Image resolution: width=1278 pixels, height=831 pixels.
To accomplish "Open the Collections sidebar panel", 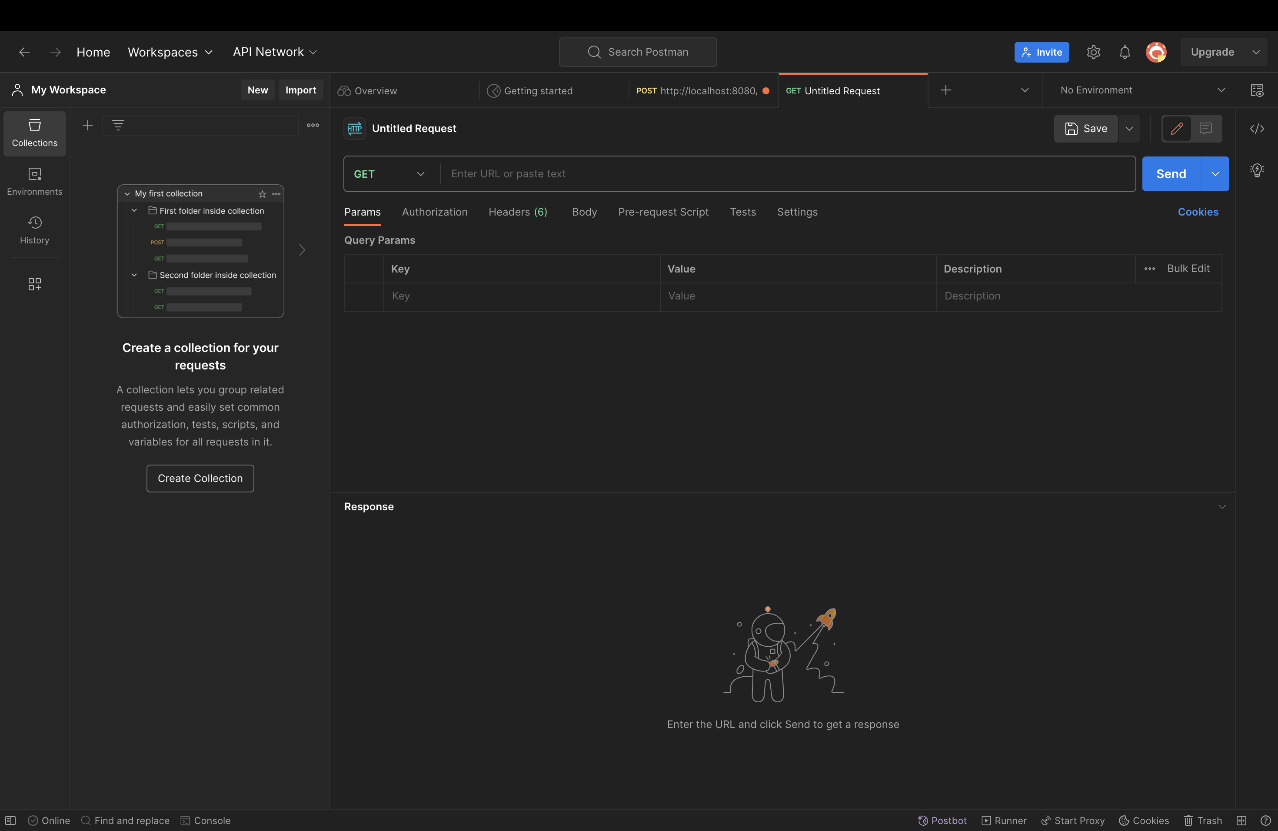I will pos(34,134).
